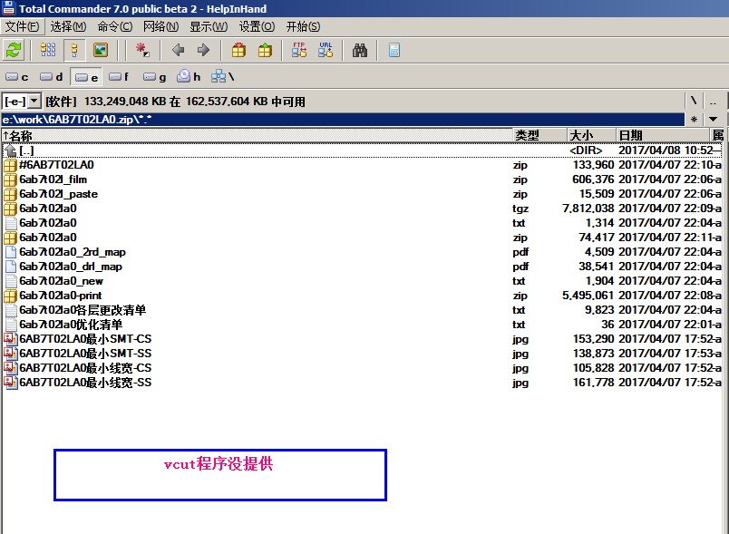Select the [..] parent folder row
Screen dimensions: 729x534
coord(363,150)
